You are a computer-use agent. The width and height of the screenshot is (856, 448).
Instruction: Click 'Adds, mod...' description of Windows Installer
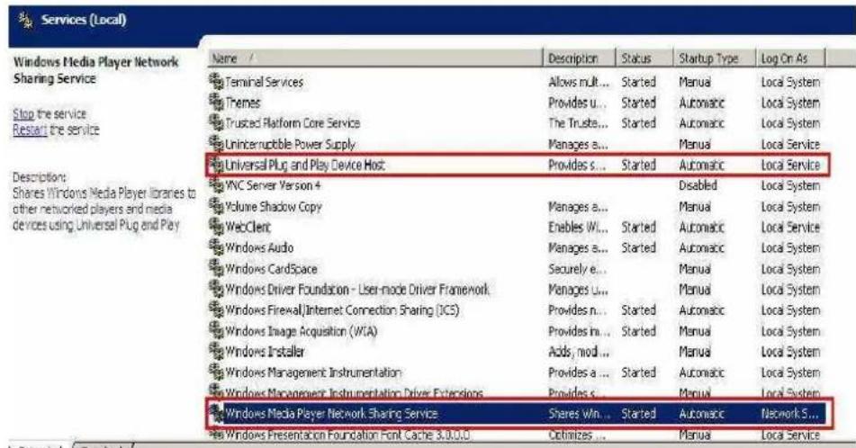(x=578, y=352)
